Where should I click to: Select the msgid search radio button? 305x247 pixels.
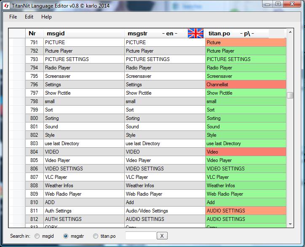pyautogui.click(x=37, y=236)
